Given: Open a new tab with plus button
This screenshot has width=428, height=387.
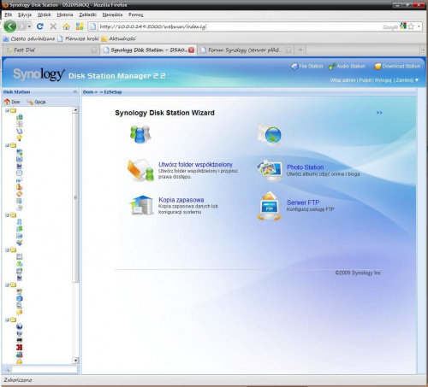Looking at the screenshot, I should pyautogui.click(x=300, y=50).
